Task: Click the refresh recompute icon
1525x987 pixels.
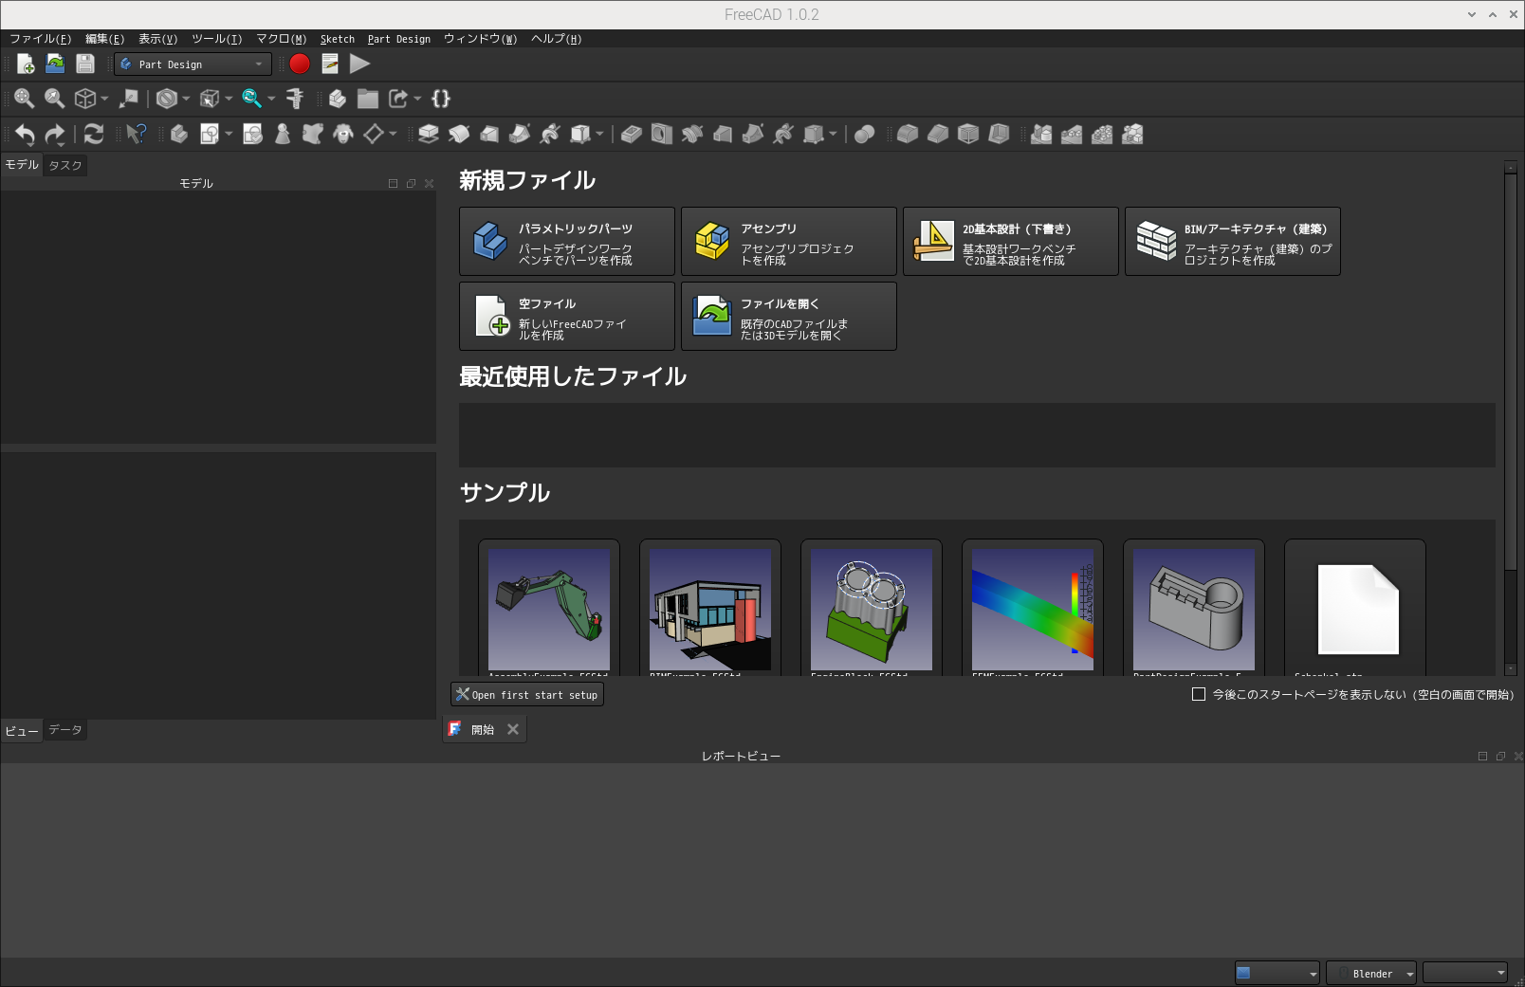Action: pyautogui.click(x=94, y=135)
